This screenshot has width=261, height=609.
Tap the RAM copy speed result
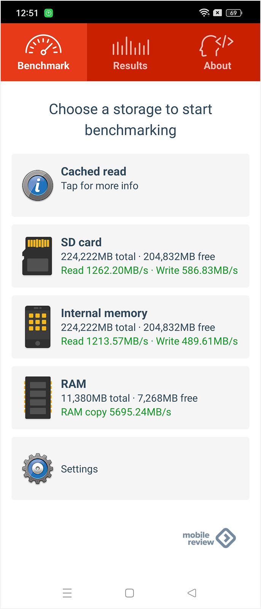[116, 412]
